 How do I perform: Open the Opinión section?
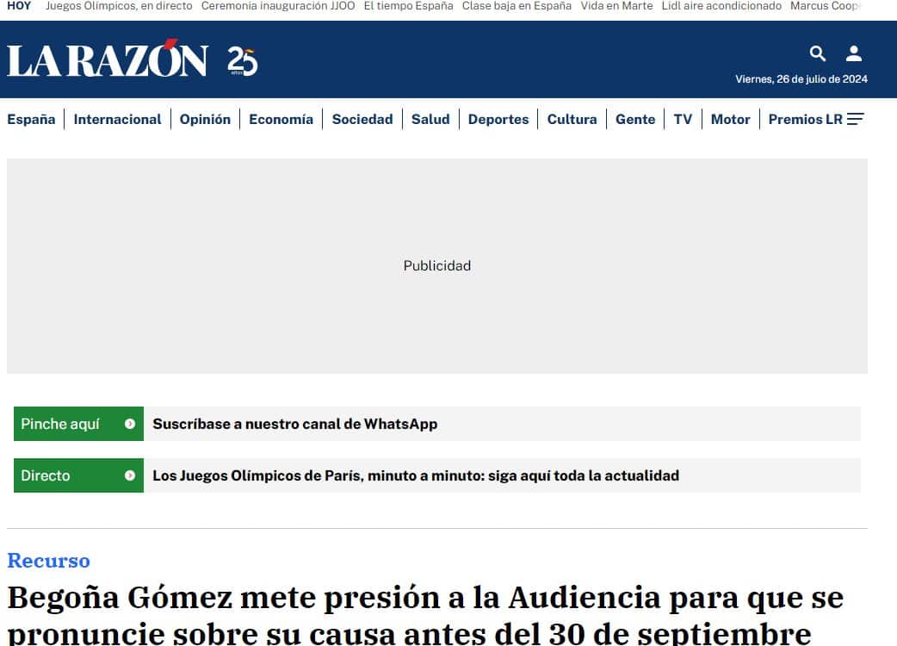205,119
